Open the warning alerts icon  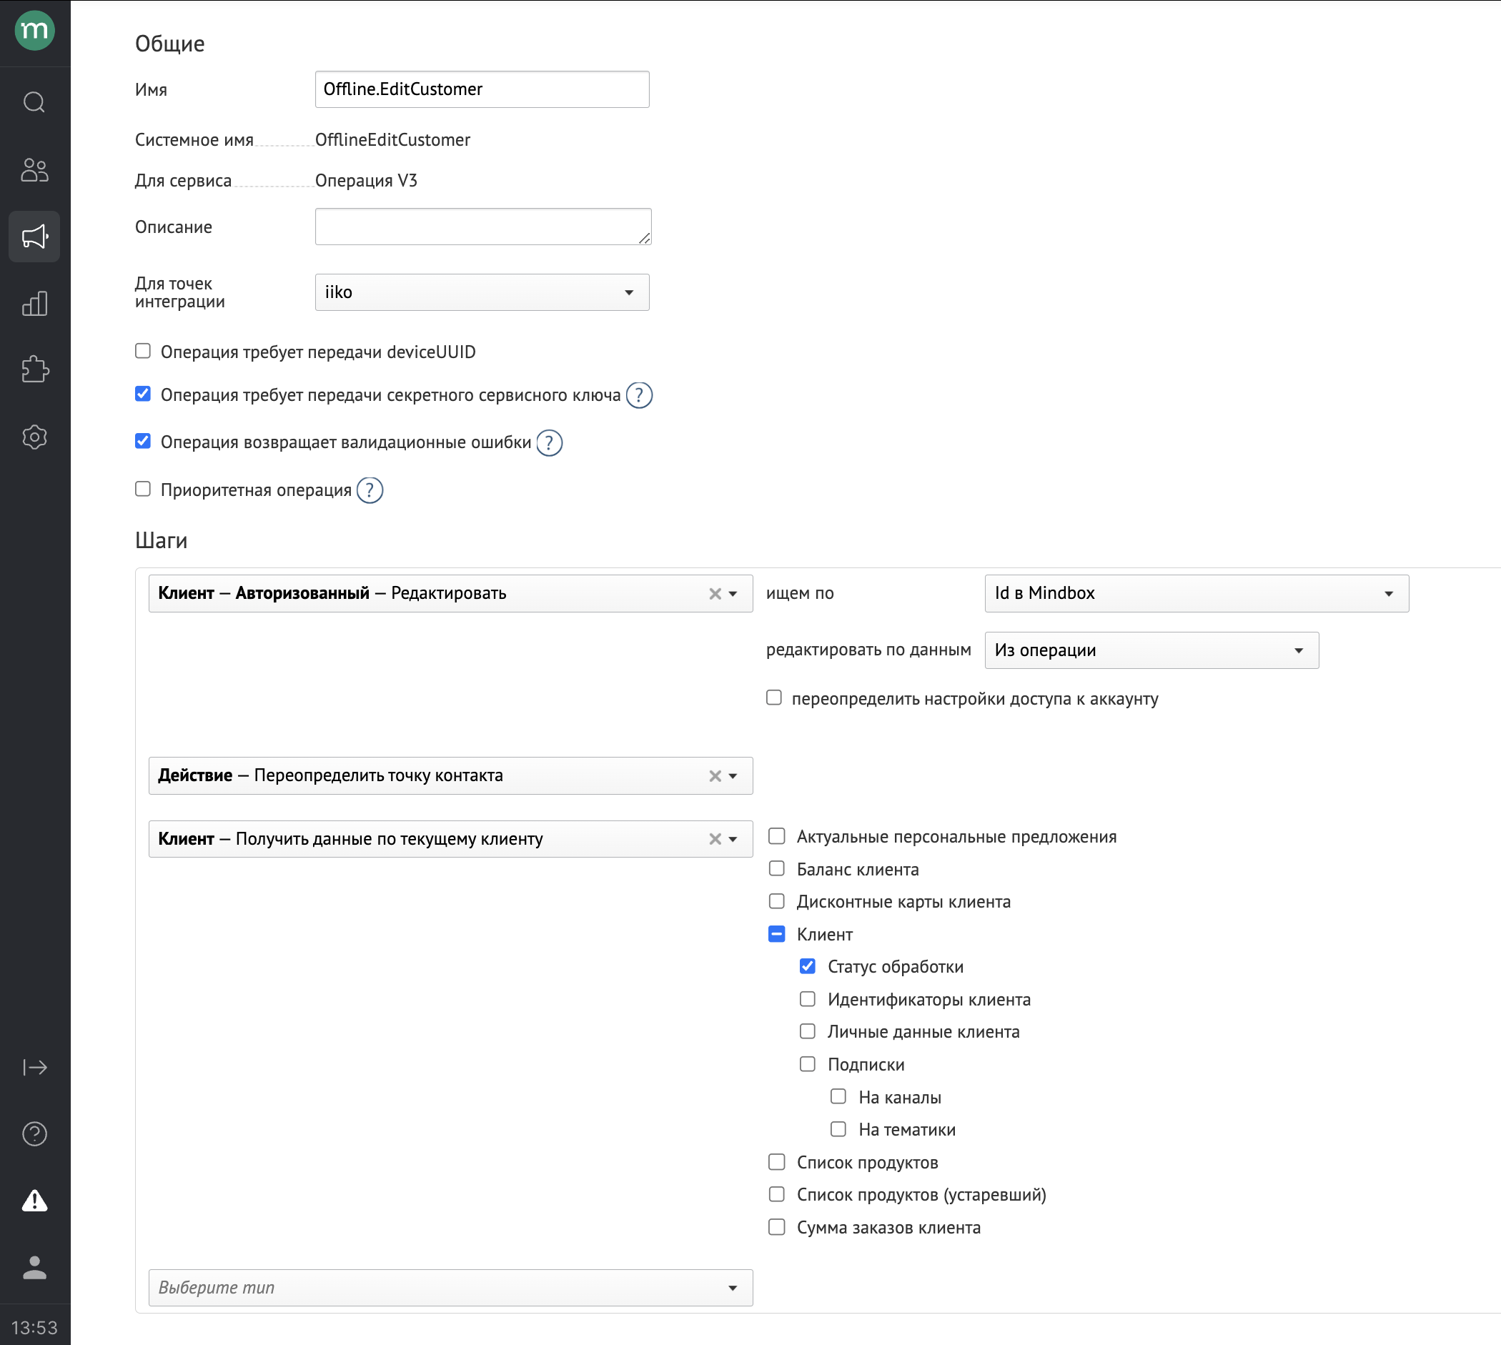pos(35,1200)
